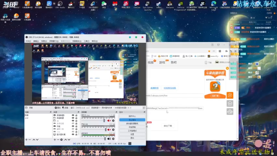Mute the 桌面音频 mixer channel

click(109, 139)
